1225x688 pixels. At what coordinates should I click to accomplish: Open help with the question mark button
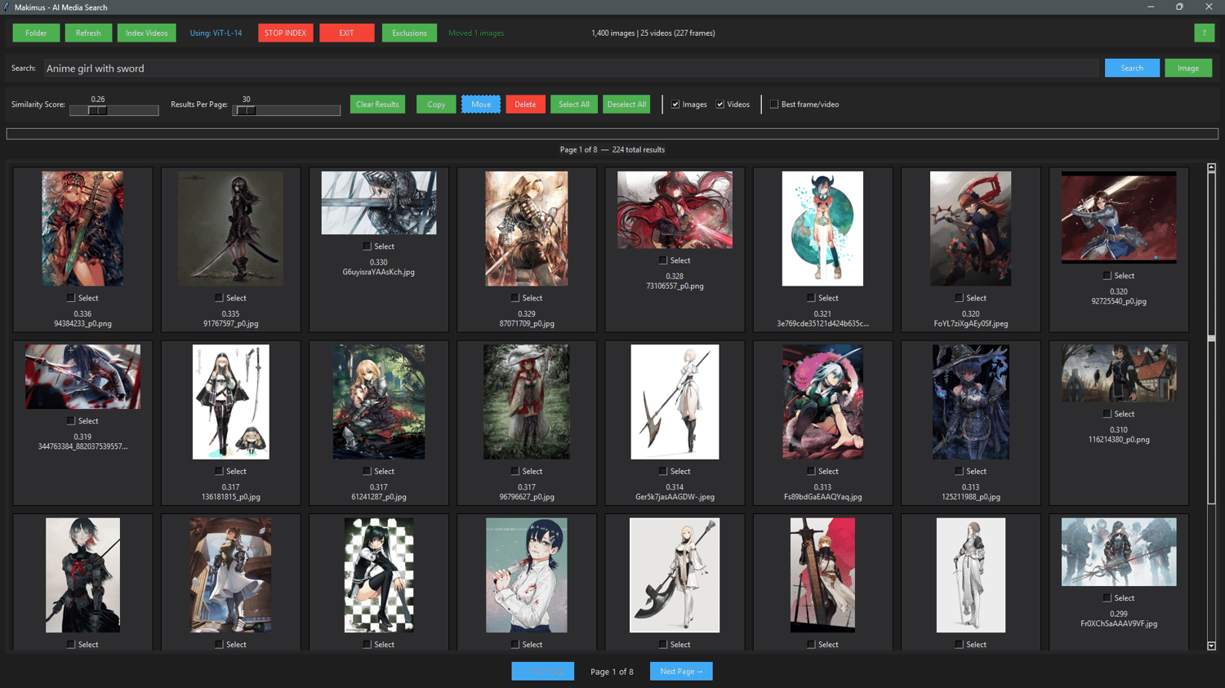(x=1204, y=33)
